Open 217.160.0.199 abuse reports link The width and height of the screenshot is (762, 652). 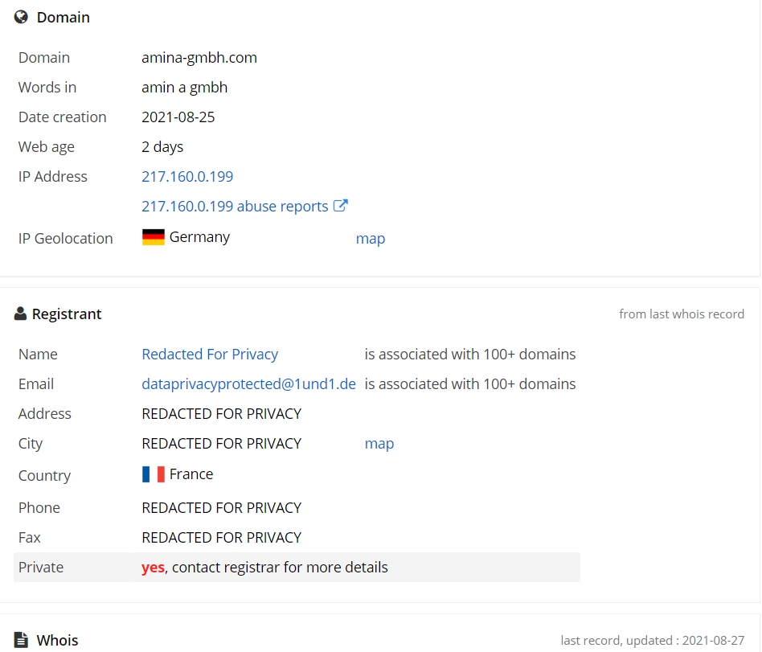tap(235, 206)
